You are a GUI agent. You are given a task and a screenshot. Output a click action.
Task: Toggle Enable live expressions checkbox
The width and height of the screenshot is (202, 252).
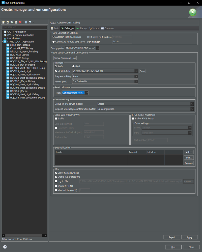[x=56, y=177]
